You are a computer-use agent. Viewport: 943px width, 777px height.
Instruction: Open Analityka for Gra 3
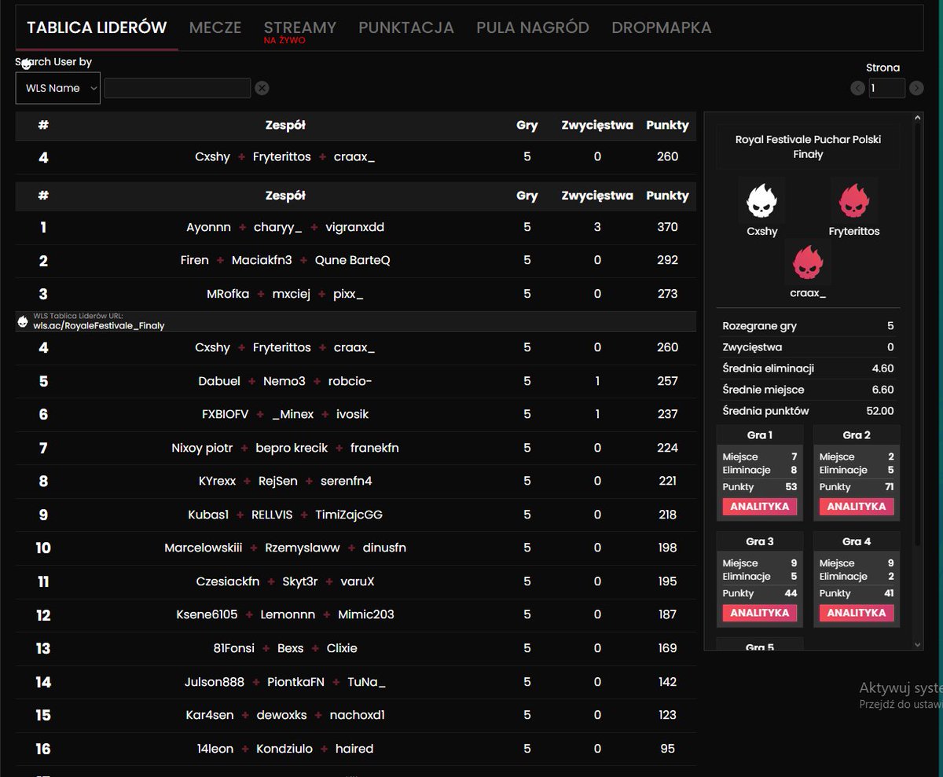[760, 613]
